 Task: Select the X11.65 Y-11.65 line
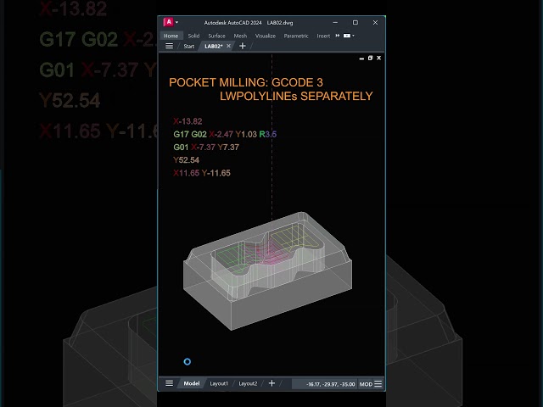tap(202, 173)
